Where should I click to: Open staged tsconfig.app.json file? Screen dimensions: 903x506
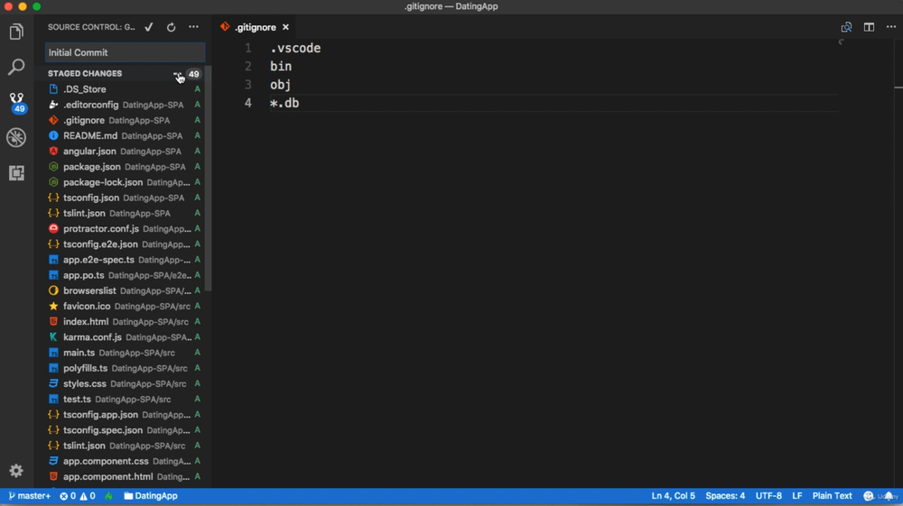(x=125, y=415)
